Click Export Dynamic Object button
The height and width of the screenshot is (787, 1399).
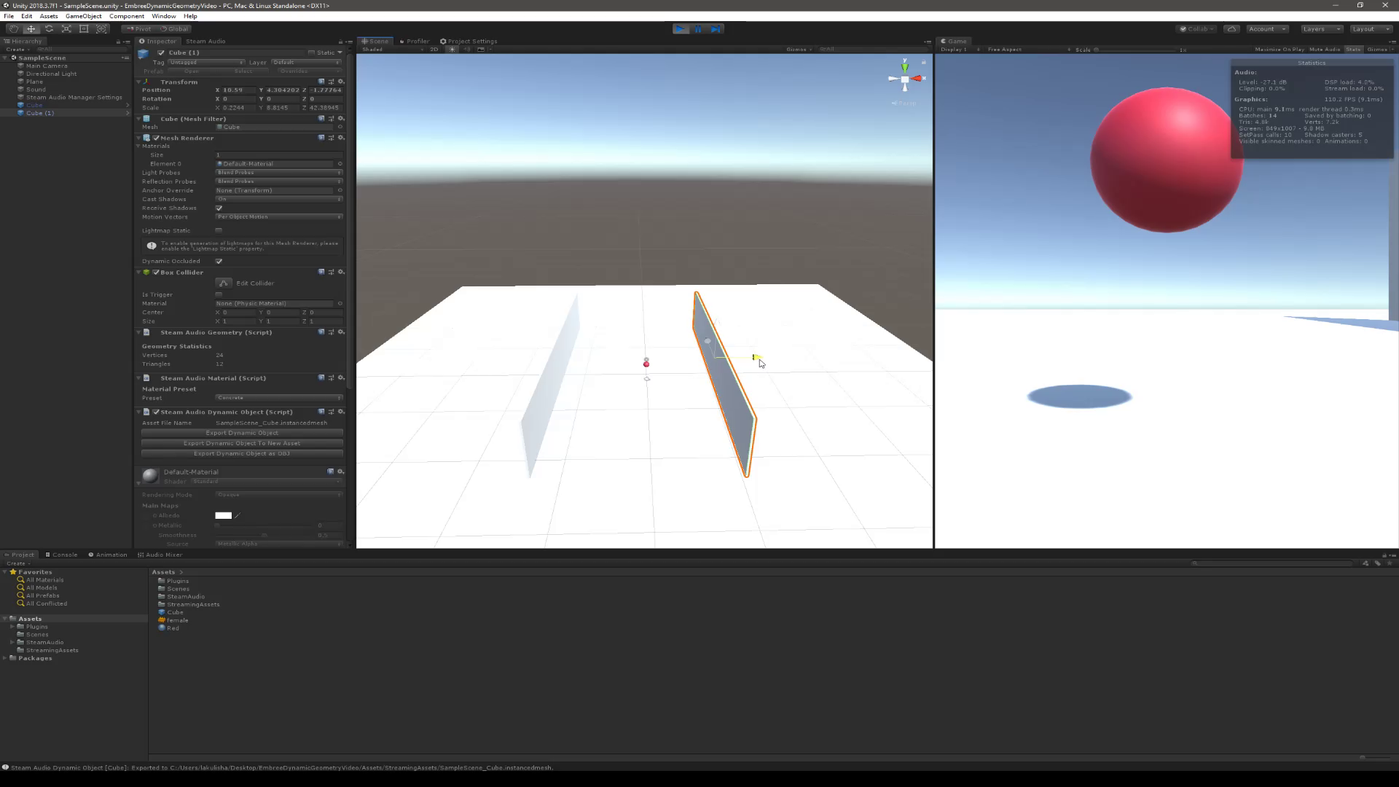pos(242,433)
